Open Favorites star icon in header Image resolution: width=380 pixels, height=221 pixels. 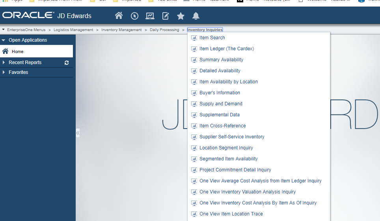181,16
